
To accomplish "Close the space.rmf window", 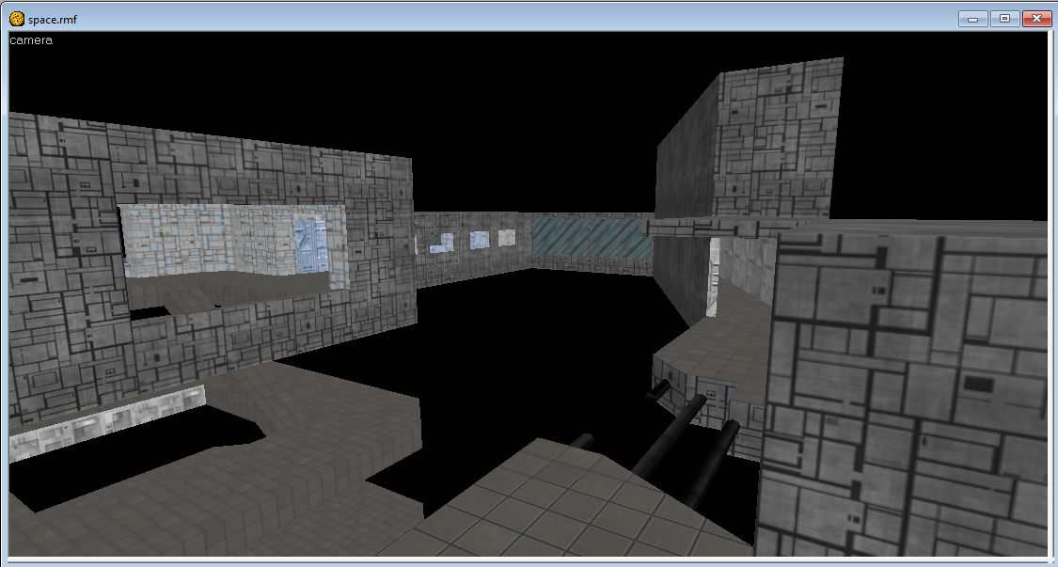I will point(1036,18).
